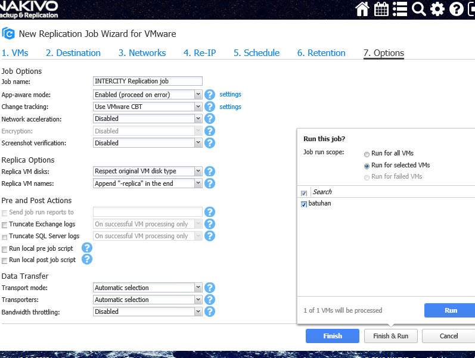Click the Job name text field
This screenshot has height=358, width=475.
148,81
